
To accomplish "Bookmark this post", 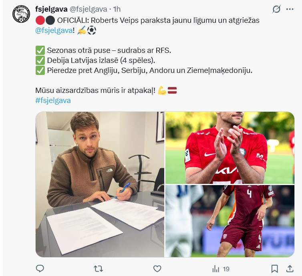I will tap(274, 269).
